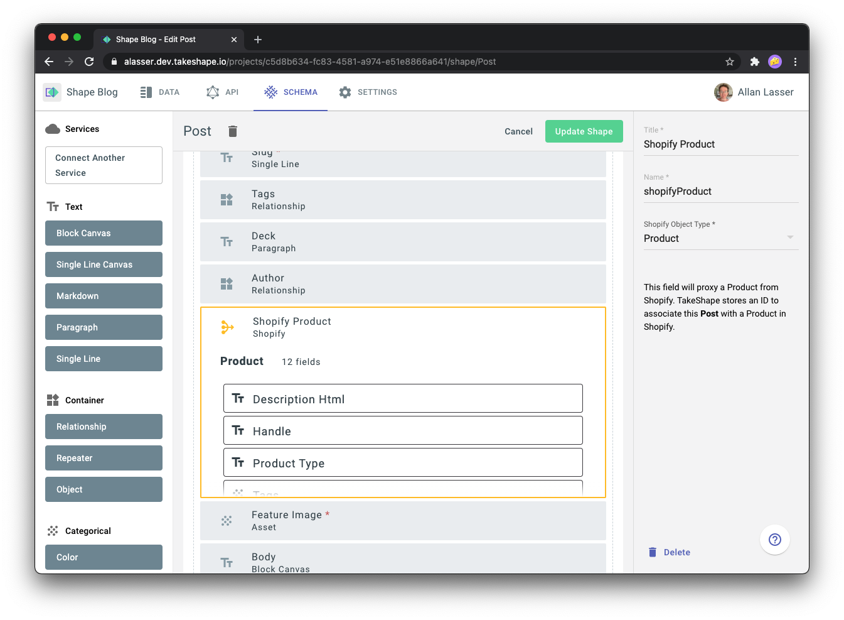This screenshot has width=844, height=620.
Task: Add a Relationship field
Action: click(x=104, y=427)
